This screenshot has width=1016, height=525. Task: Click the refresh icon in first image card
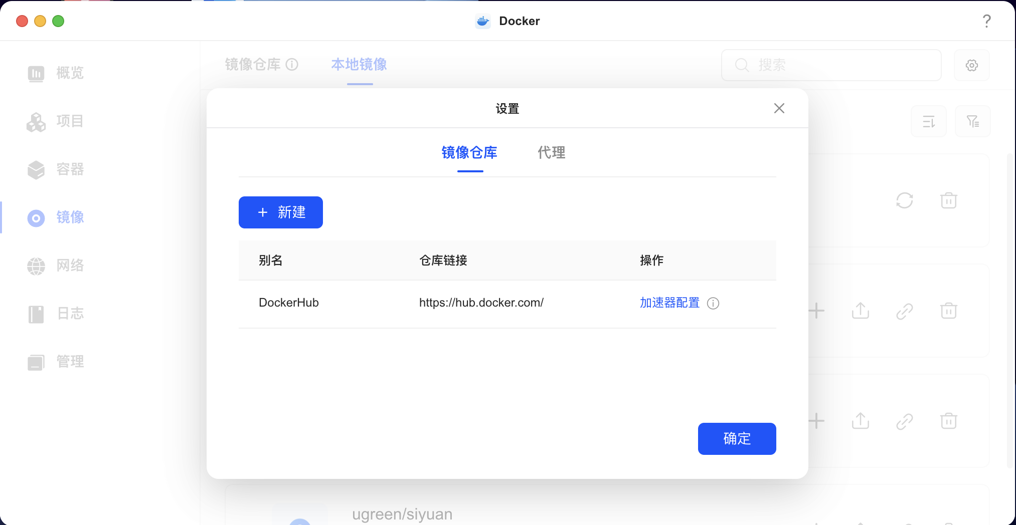905,200
